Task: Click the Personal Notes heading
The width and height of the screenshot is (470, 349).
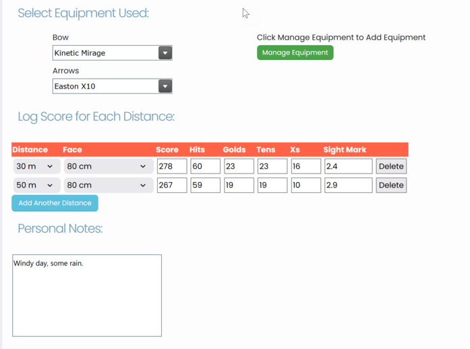Action: coord(60,229)
